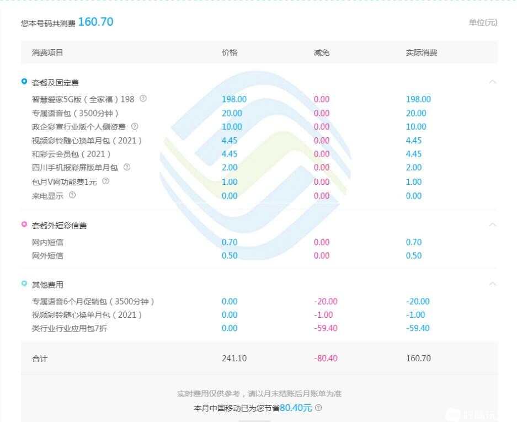
Task: Click the 160.70 total actual cost
Action: 418,359
